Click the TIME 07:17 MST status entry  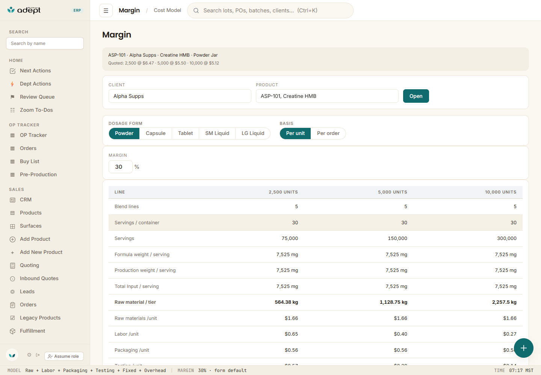tap(514, 370)
